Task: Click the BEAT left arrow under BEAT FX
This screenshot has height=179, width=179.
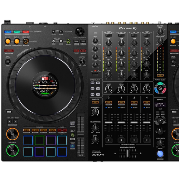Action: pos(158,112)
